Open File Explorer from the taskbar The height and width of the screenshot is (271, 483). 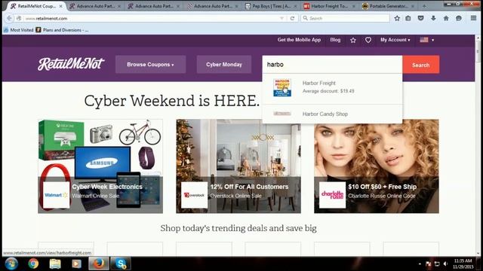pyautogui.click(x=55, y=263)
